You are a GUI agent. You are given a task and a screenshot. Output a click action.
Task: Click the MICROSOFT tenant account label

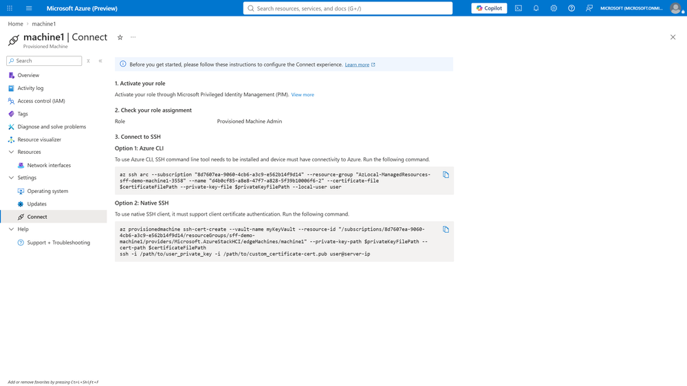tap(631, 8)
